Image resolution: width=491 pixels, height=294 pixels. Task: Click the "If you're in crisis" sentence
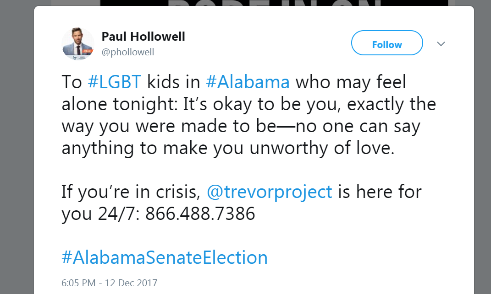click(x=131, y=192)
